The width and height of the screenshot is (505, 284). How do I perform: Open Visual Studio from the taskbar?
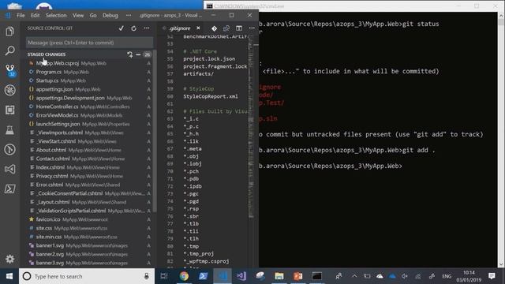241,276
